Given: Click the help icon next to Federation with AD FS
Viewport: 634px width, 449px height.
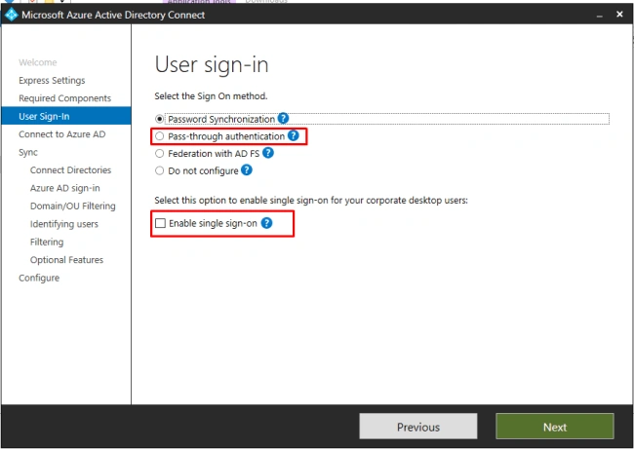Looking at the screenshot, I should (268, 153).
